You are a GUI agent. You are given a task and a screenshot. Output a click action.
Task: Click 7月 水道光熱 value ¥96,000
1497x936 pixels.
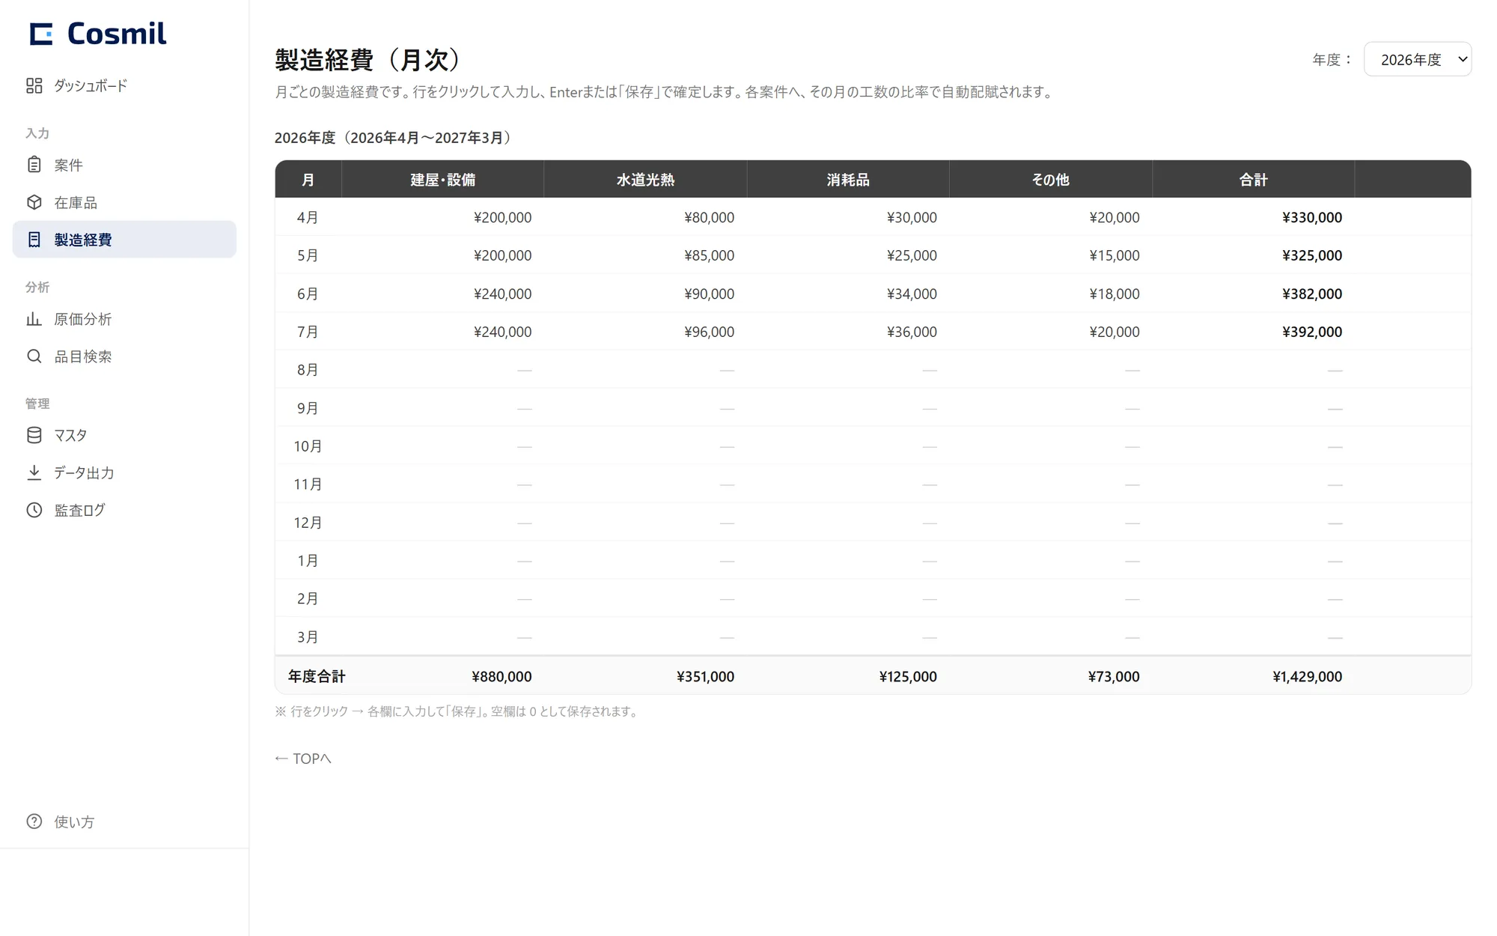point(709,332)
